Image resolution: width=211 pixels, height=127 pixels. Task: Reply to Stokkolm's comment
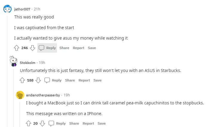click(53, 80)
